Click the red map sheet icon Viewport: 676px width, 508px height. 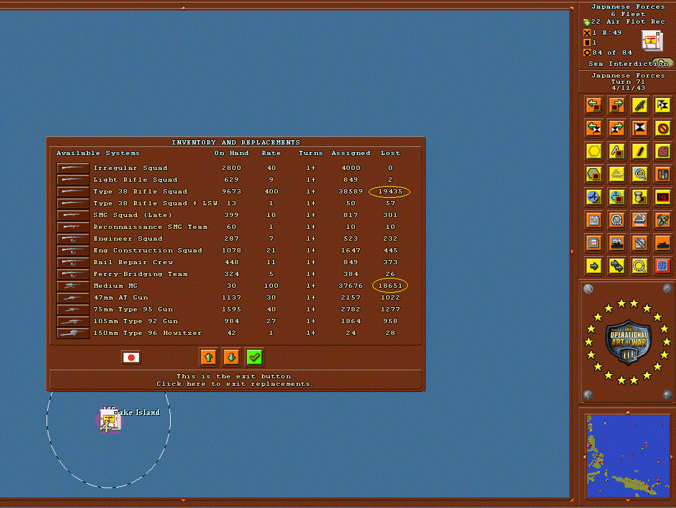662,151
